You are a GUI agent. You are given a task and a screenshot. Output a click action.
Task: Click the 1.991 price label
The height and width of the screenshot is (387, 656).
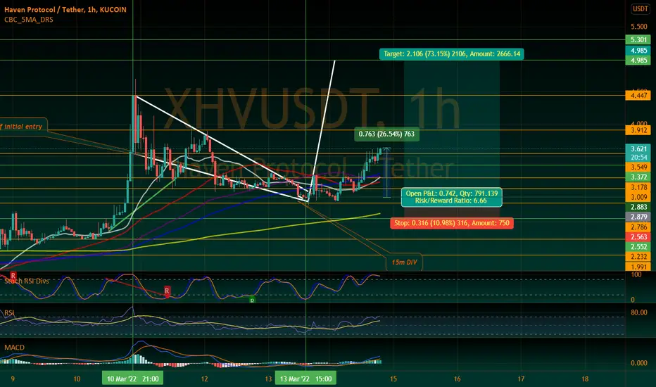coord(638,267)
